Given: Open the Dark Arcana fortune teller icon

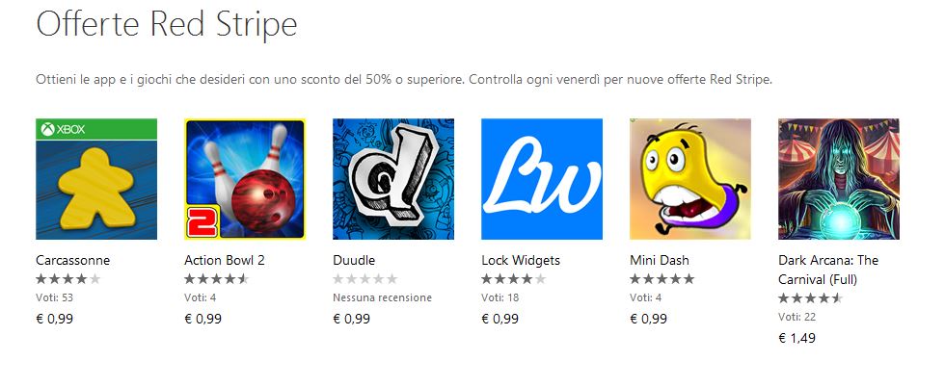Looking at the screenshot, I should click(x=839, y=179).
